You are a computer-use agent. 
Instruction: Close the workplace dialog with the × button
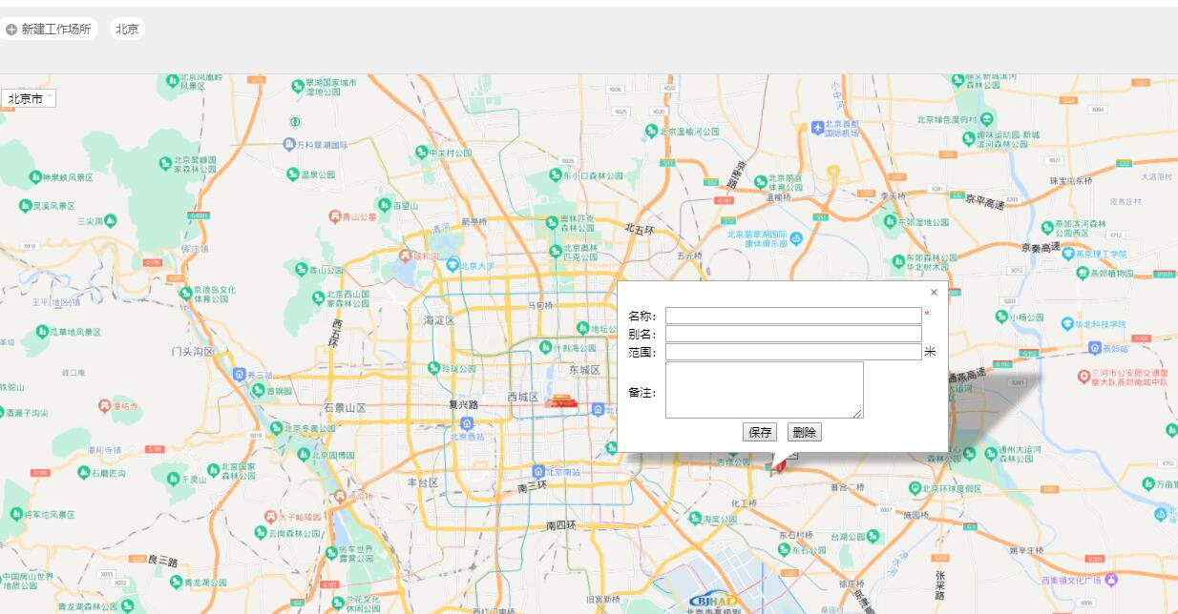[x=934, y=292]
